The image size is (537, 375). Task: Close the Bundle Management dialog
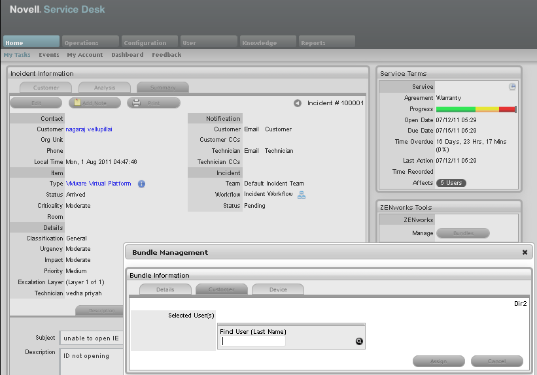[525, 252]
